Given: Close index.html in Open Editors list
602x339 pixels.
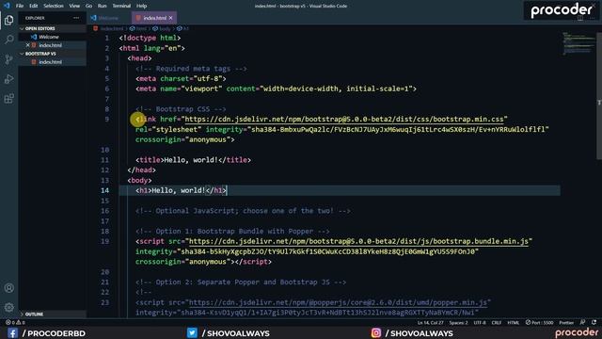Looking at the screenshot, I should [x=27, y=45].
